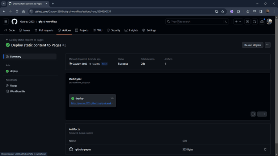Open the notifications inbox icon

click(x=262, y=22)
